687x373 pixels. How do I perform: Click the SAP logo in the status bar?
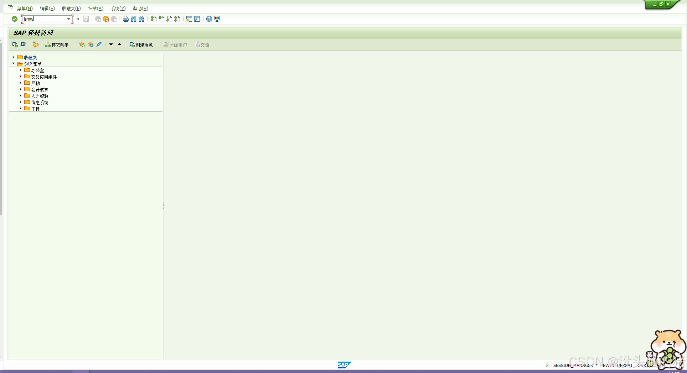(344, 365)
